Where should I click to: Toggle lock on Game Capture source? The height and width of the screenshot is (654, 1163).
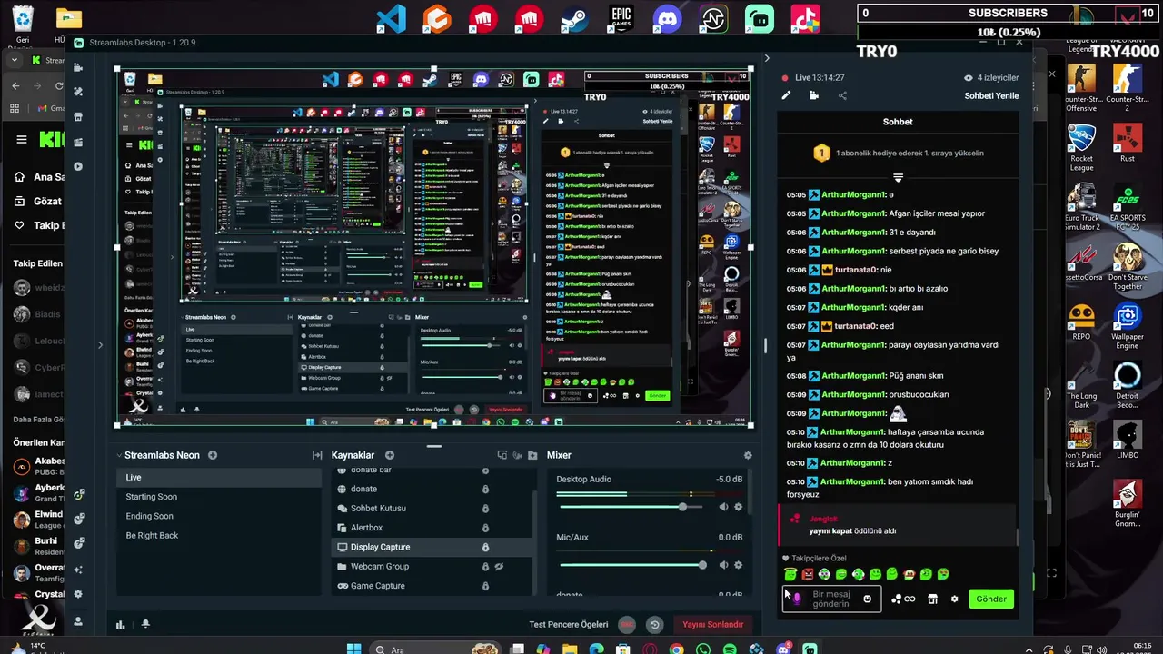[x=485, y=586]
